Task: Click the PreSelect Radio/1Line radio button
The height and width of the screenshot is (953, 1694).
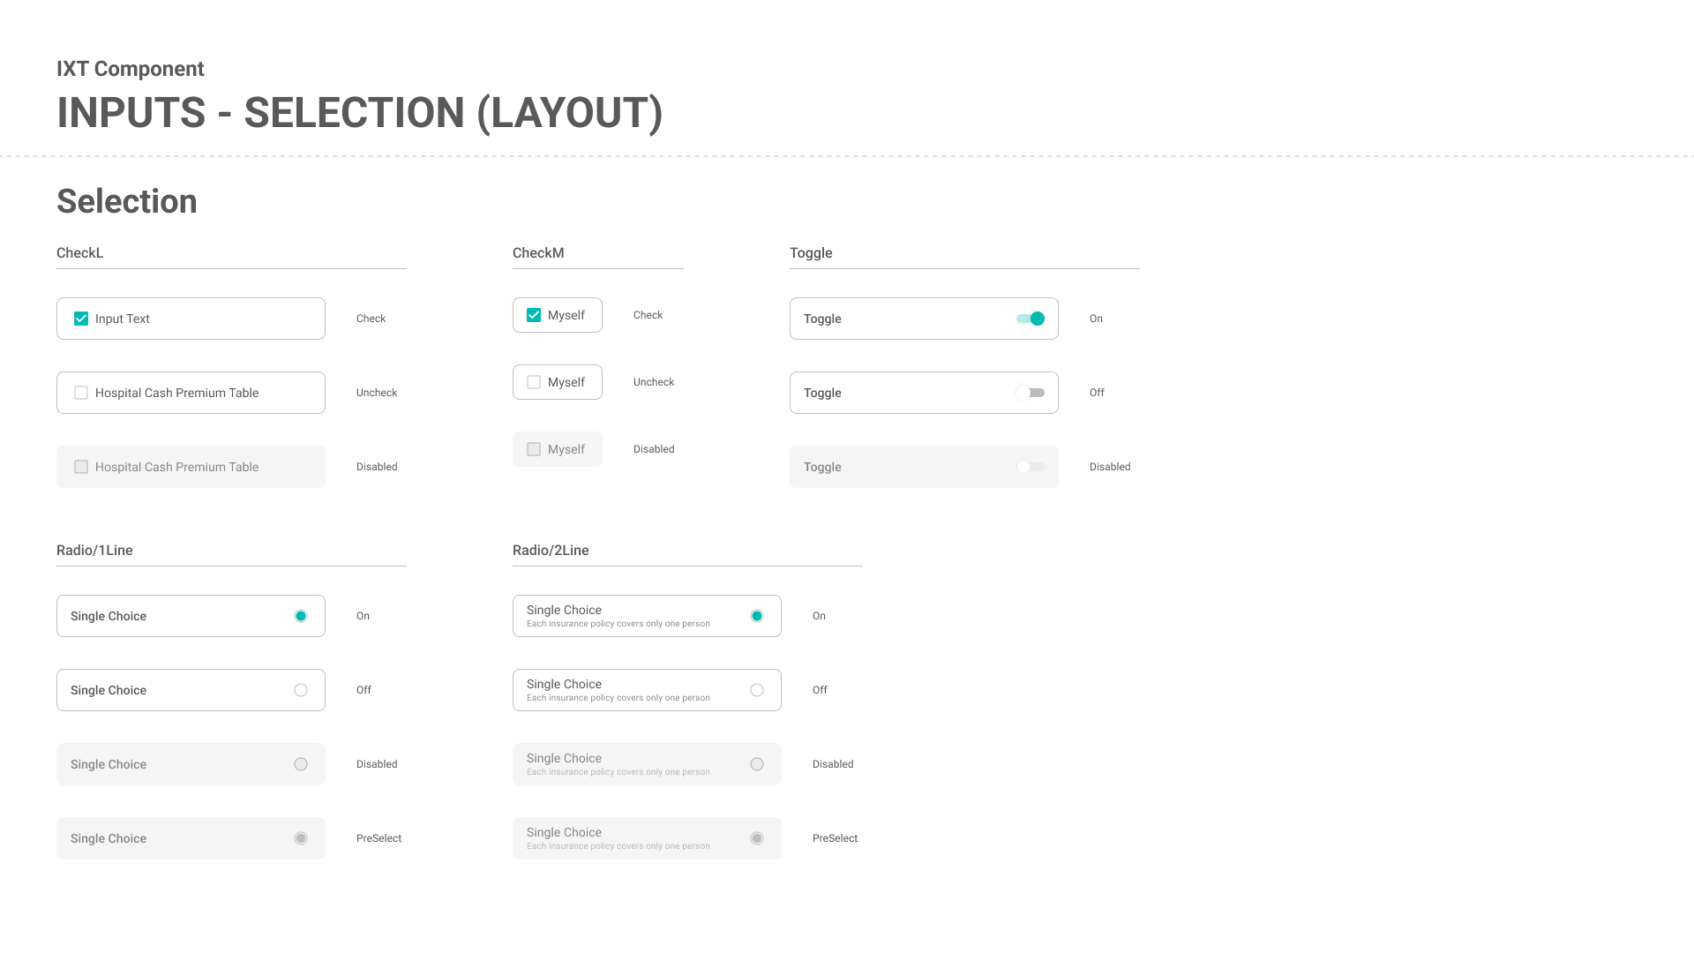Action: tap(301, 838)
